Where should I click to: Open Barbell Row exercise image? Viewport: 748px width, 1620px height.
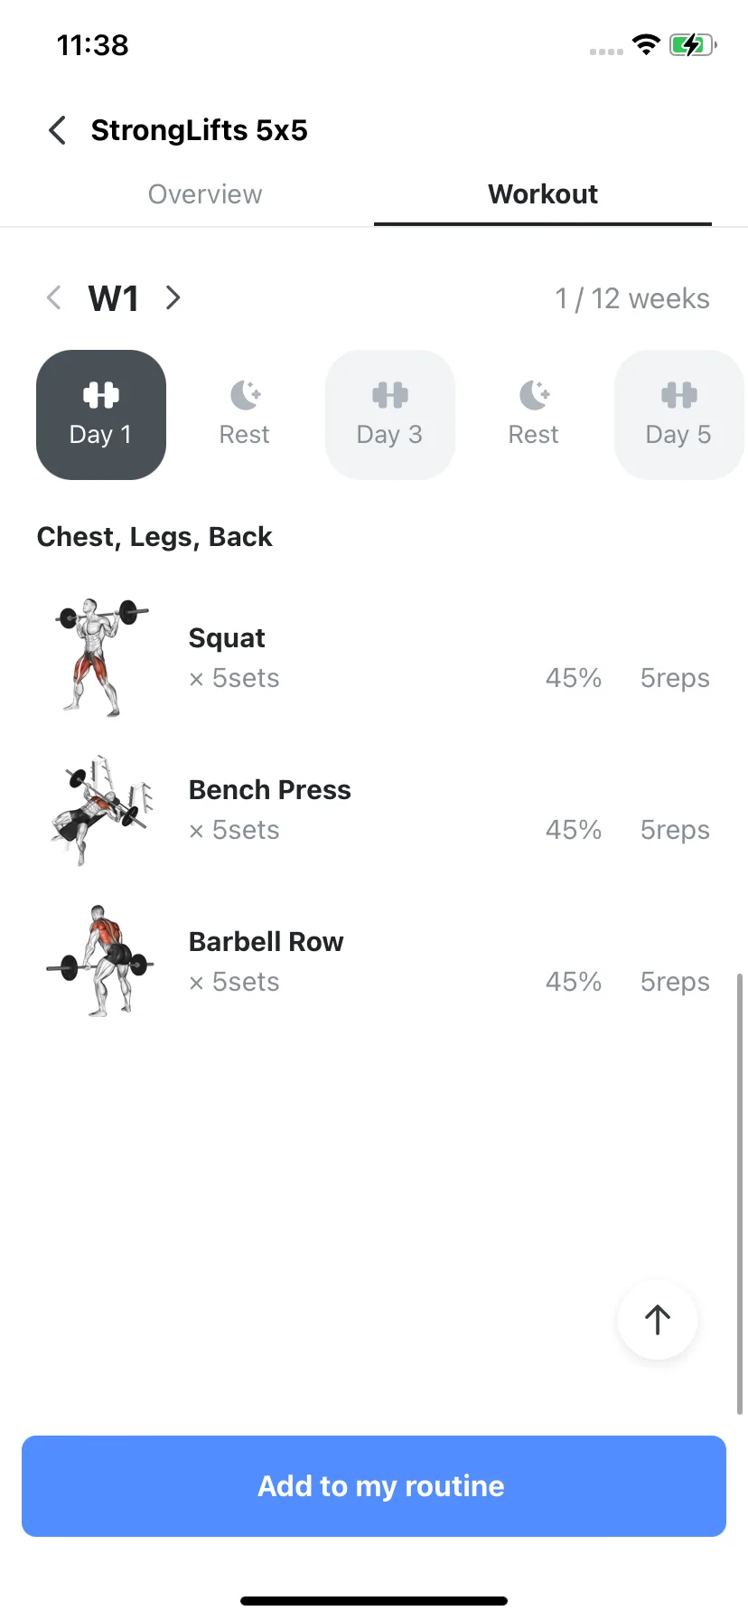pyautogui.click(x=101, y=961)
